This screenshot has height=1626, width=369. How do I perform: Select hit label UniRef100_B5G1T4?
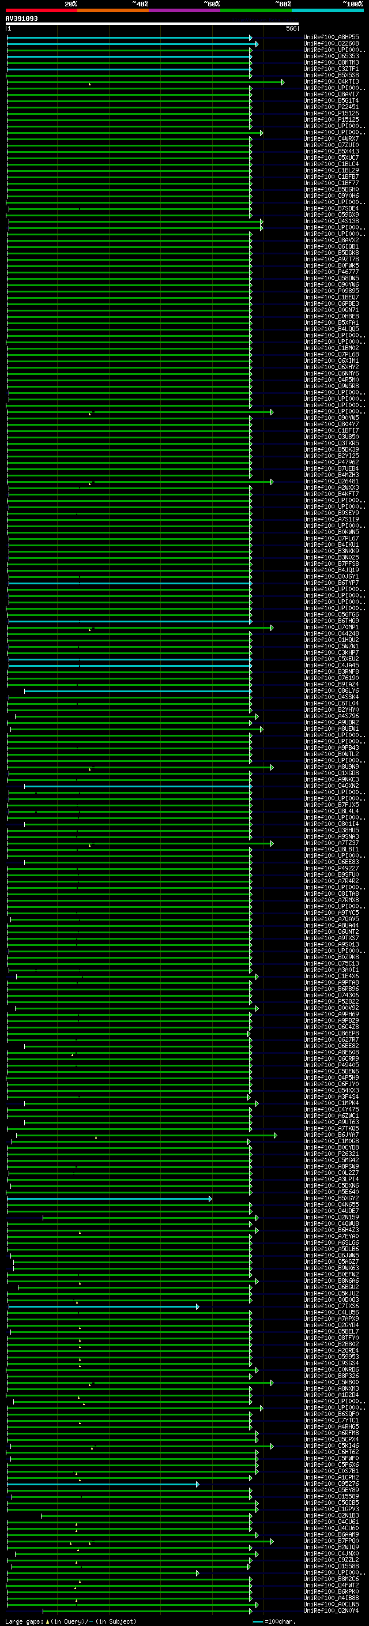click(330, 100)
